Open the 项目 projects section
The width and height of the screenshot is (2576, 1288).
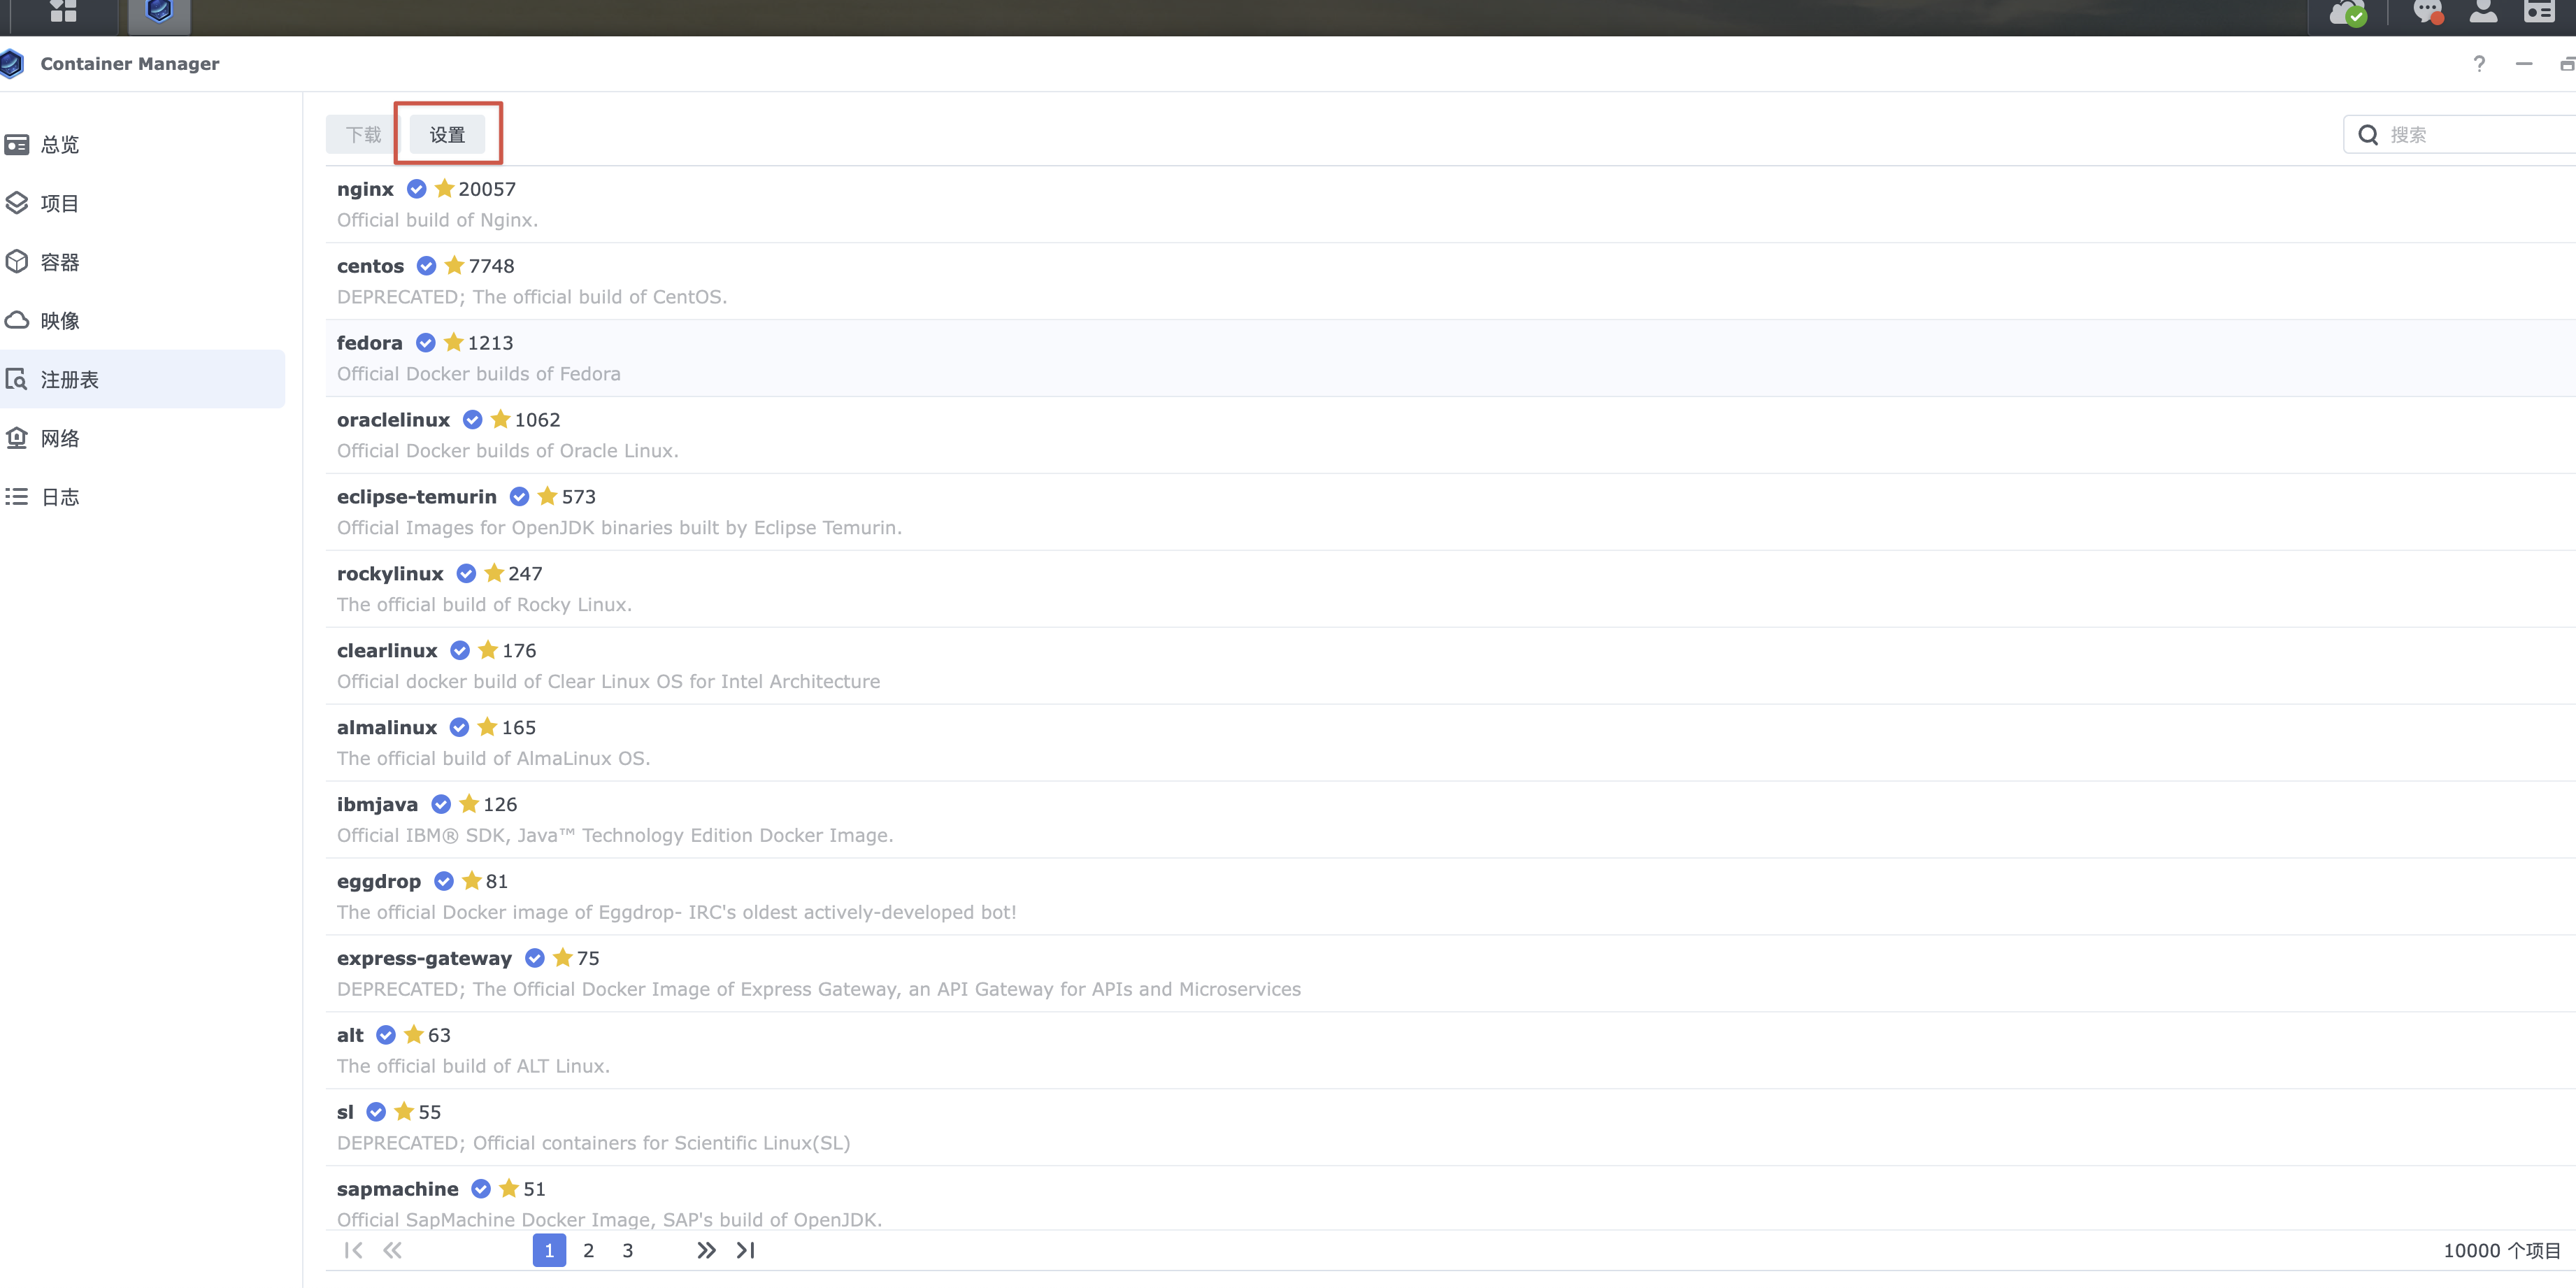(60, 204)
